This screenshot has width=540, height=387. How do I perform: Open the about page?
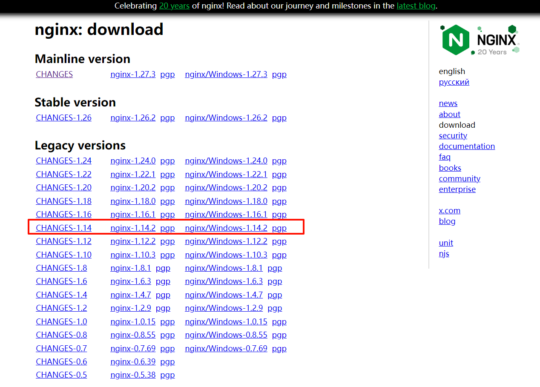450,114
